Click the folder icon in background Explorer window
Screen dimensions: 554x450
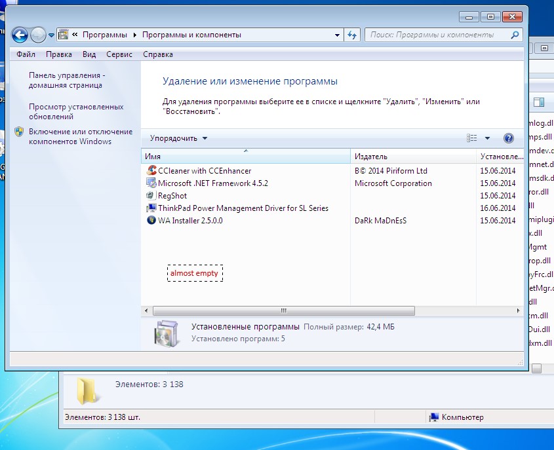click(x=87, y=390)
